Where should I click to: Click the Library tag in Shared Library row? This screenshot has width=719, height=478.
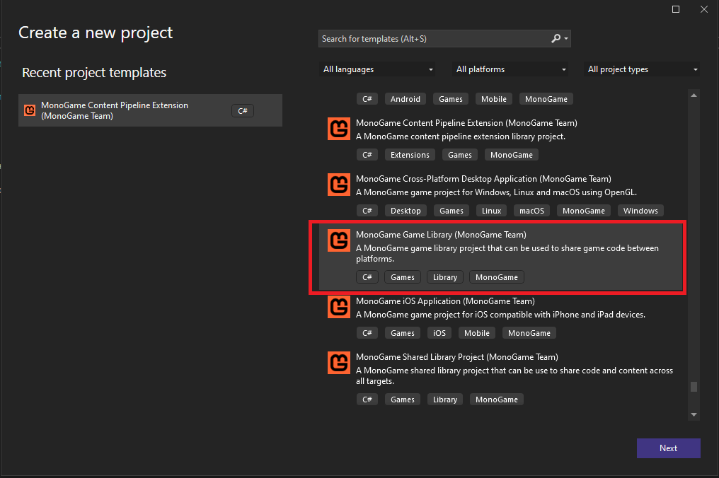tap(445, 400)
